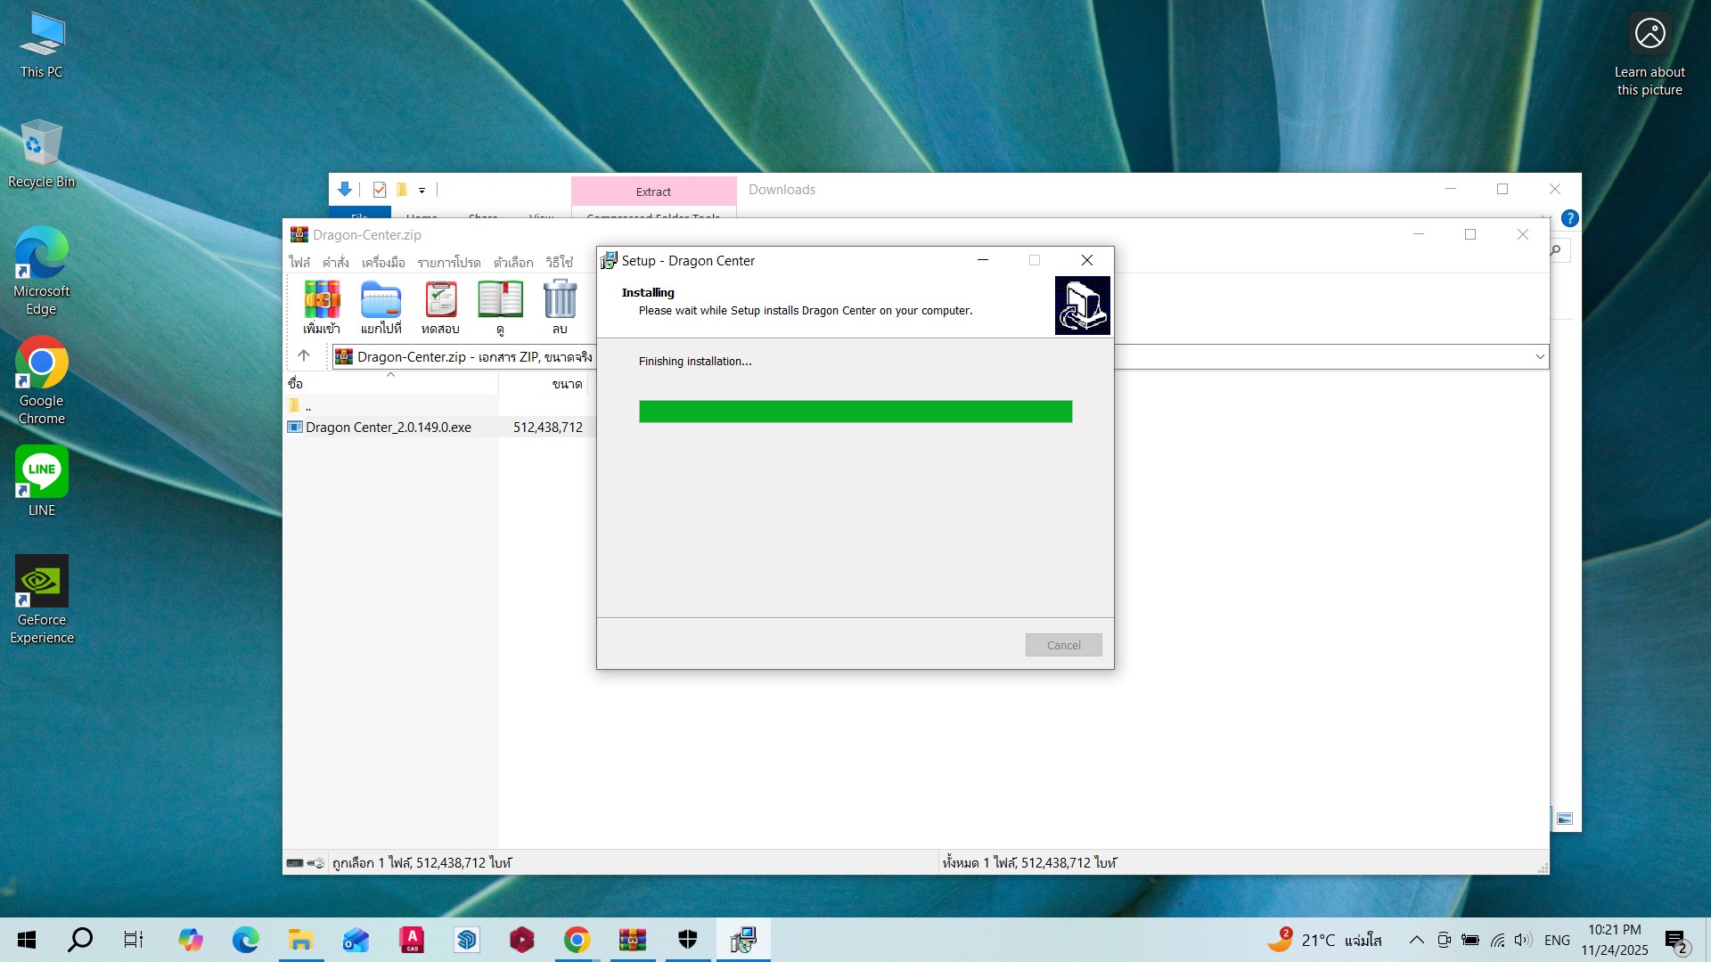Click the Cancel button in Setup
This screenshot has width=1711, height=962.
[1063, 645]
